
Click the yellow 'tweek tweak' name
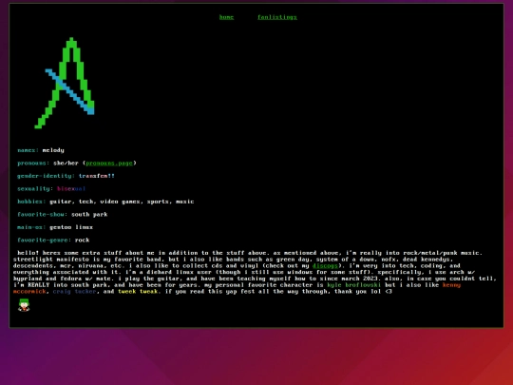click(138, 292)
